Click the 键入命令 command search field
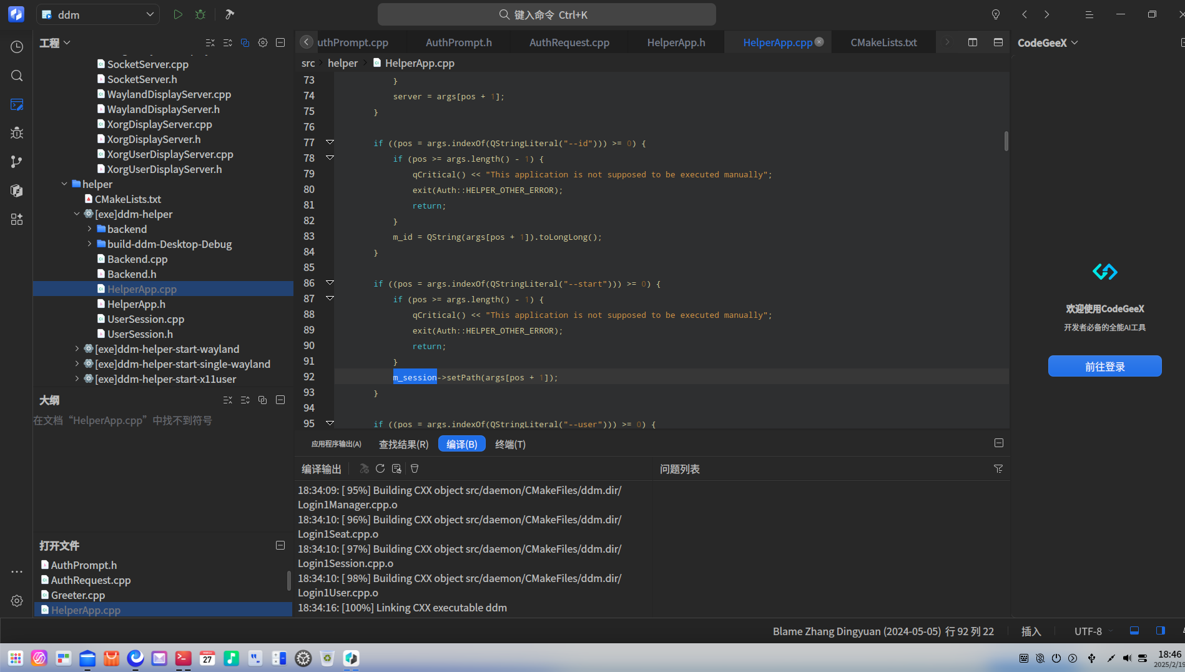 547,14
